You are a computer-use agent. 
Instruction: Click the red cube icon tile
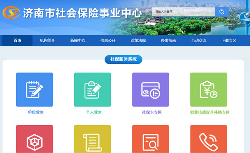[35, 139]
